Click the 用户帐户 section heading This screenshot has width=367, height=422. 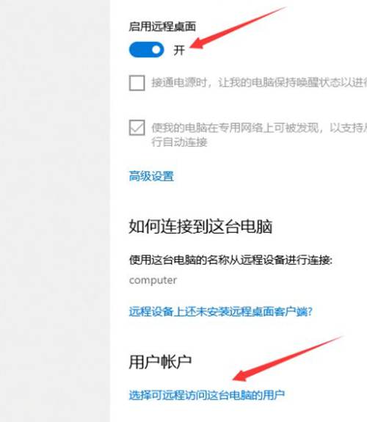pyautogui.click(x=160, y=362)
